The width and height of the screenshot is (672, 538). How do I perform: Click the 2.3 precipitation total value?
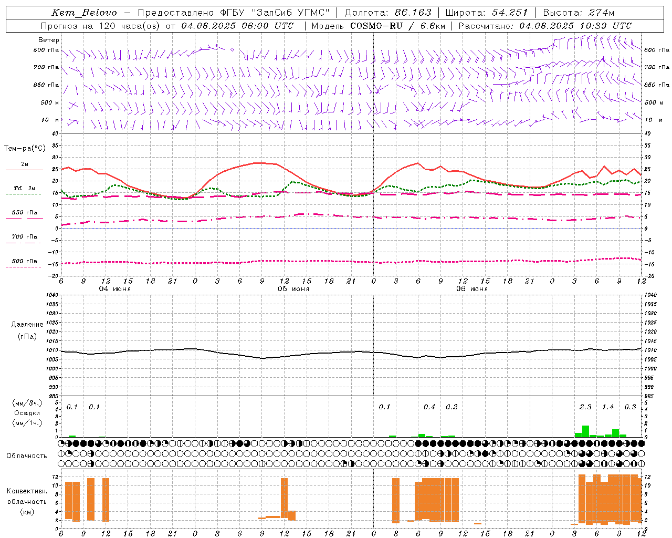point(585,407)
